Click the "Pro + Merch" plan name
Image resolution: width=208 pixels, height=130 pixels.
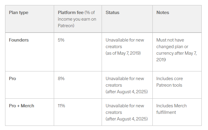coord(22,106)
